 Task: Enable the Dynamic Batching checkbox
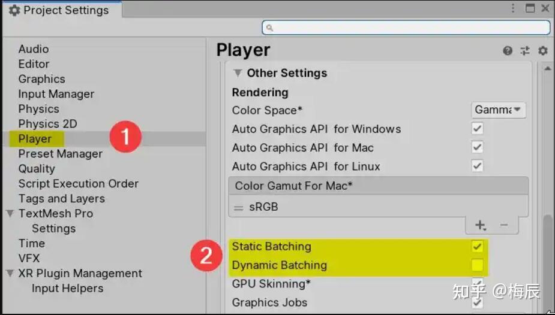click(478, 265)
